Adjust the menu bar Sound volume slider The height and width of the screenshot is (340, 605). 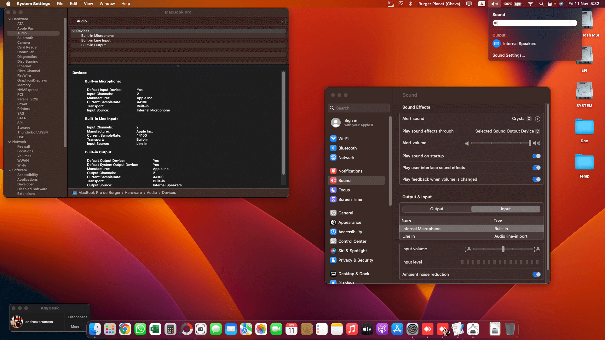(535, 23)
